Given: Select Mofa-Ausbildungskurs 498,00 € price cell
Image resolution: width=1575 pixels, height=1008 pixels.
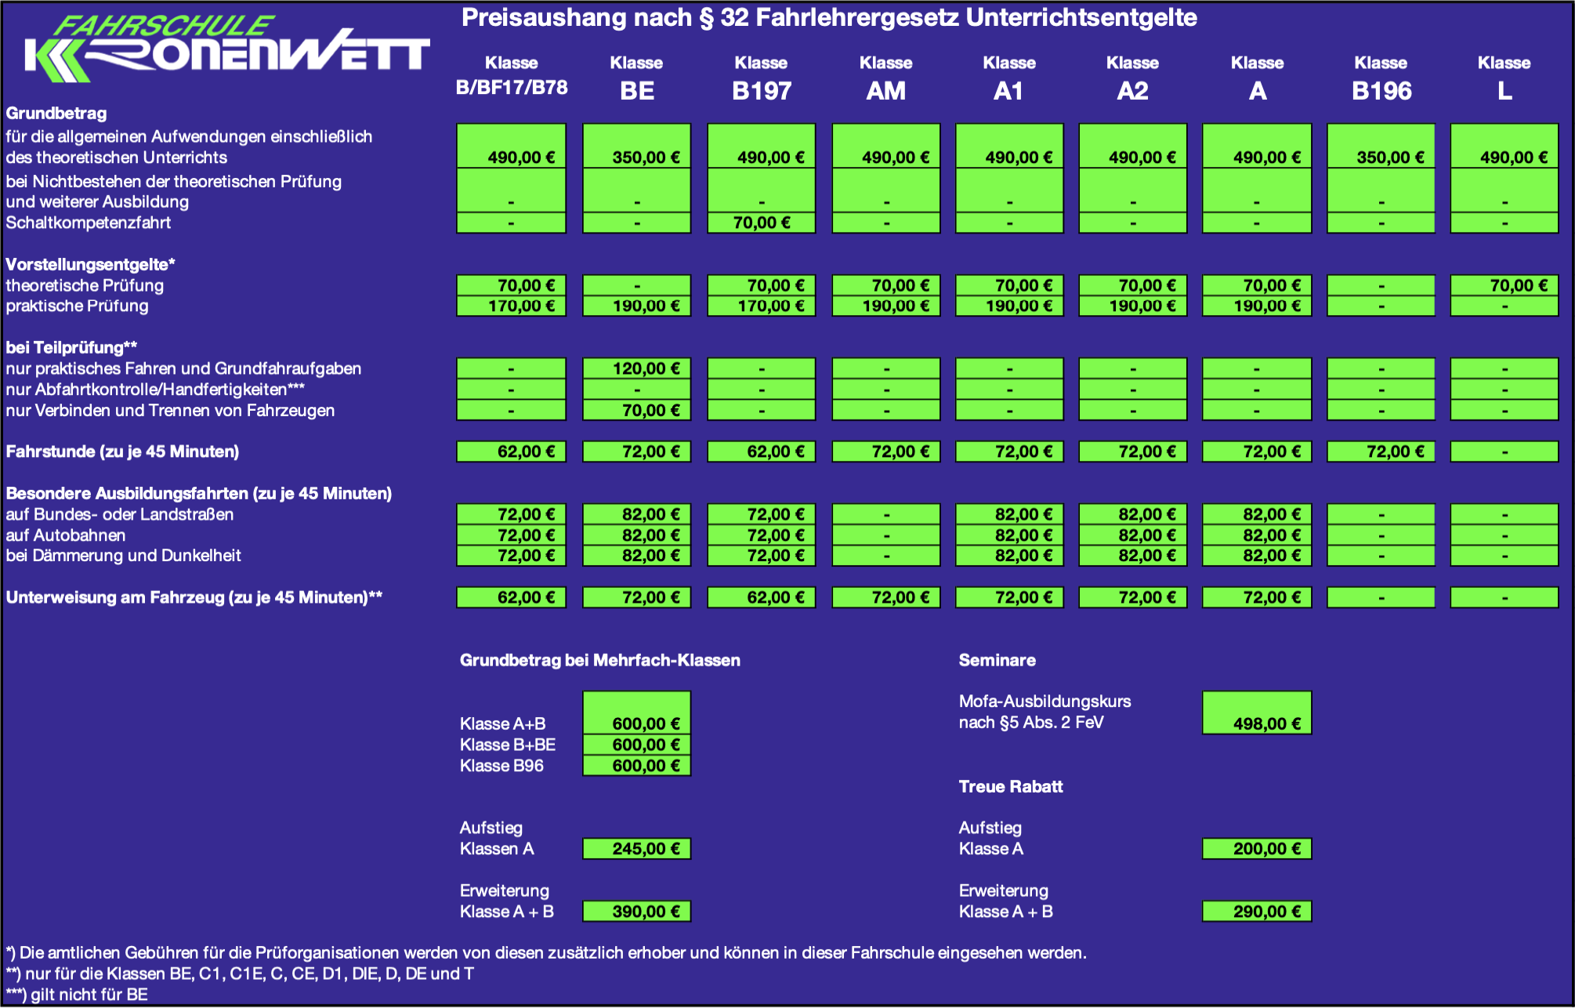Looking at the screenshot, I should [x=1256, y=713].
